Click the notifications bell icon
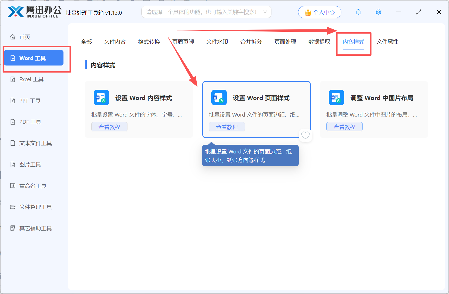Image resolution: width=449 pixels, height=294 pixels. (358, 12)
